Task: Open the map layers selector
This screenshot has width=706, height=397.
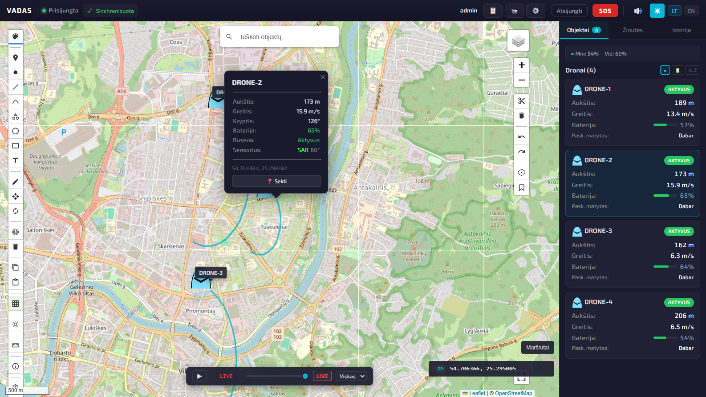Action: click(518, 41)
